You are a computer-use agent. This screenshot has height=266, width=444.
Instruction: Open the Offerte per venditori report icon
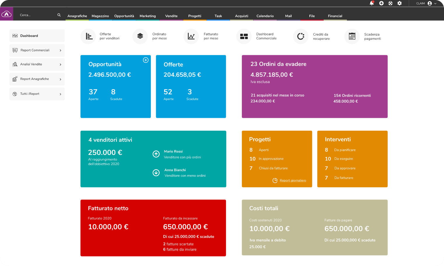coord(88,36)
